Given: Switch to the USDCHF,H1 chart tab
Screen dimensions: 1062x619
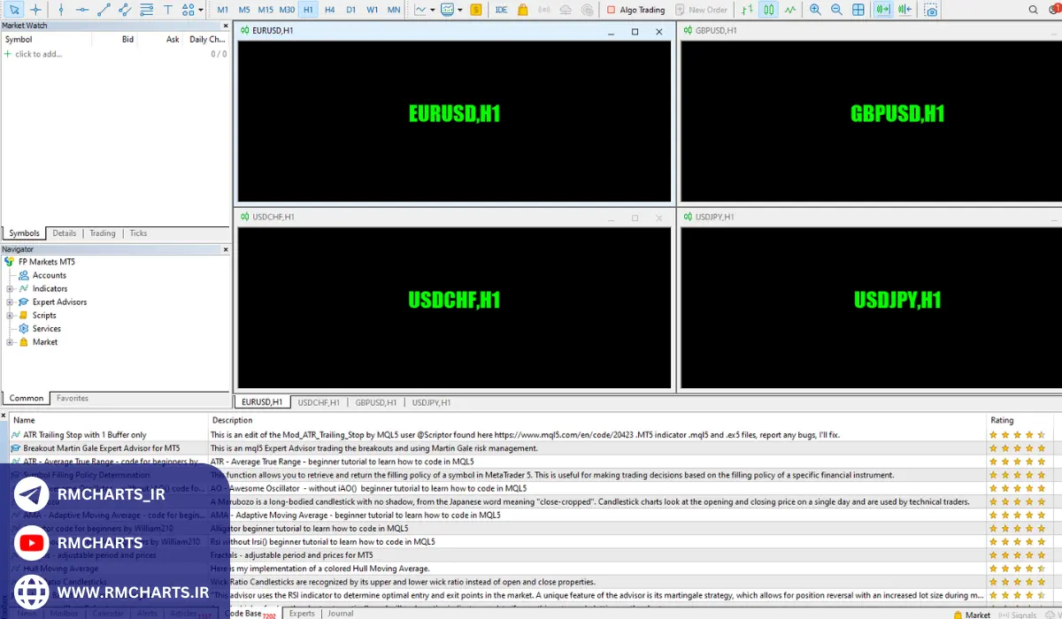Looking at the screenshot, I should click(319, 402).
